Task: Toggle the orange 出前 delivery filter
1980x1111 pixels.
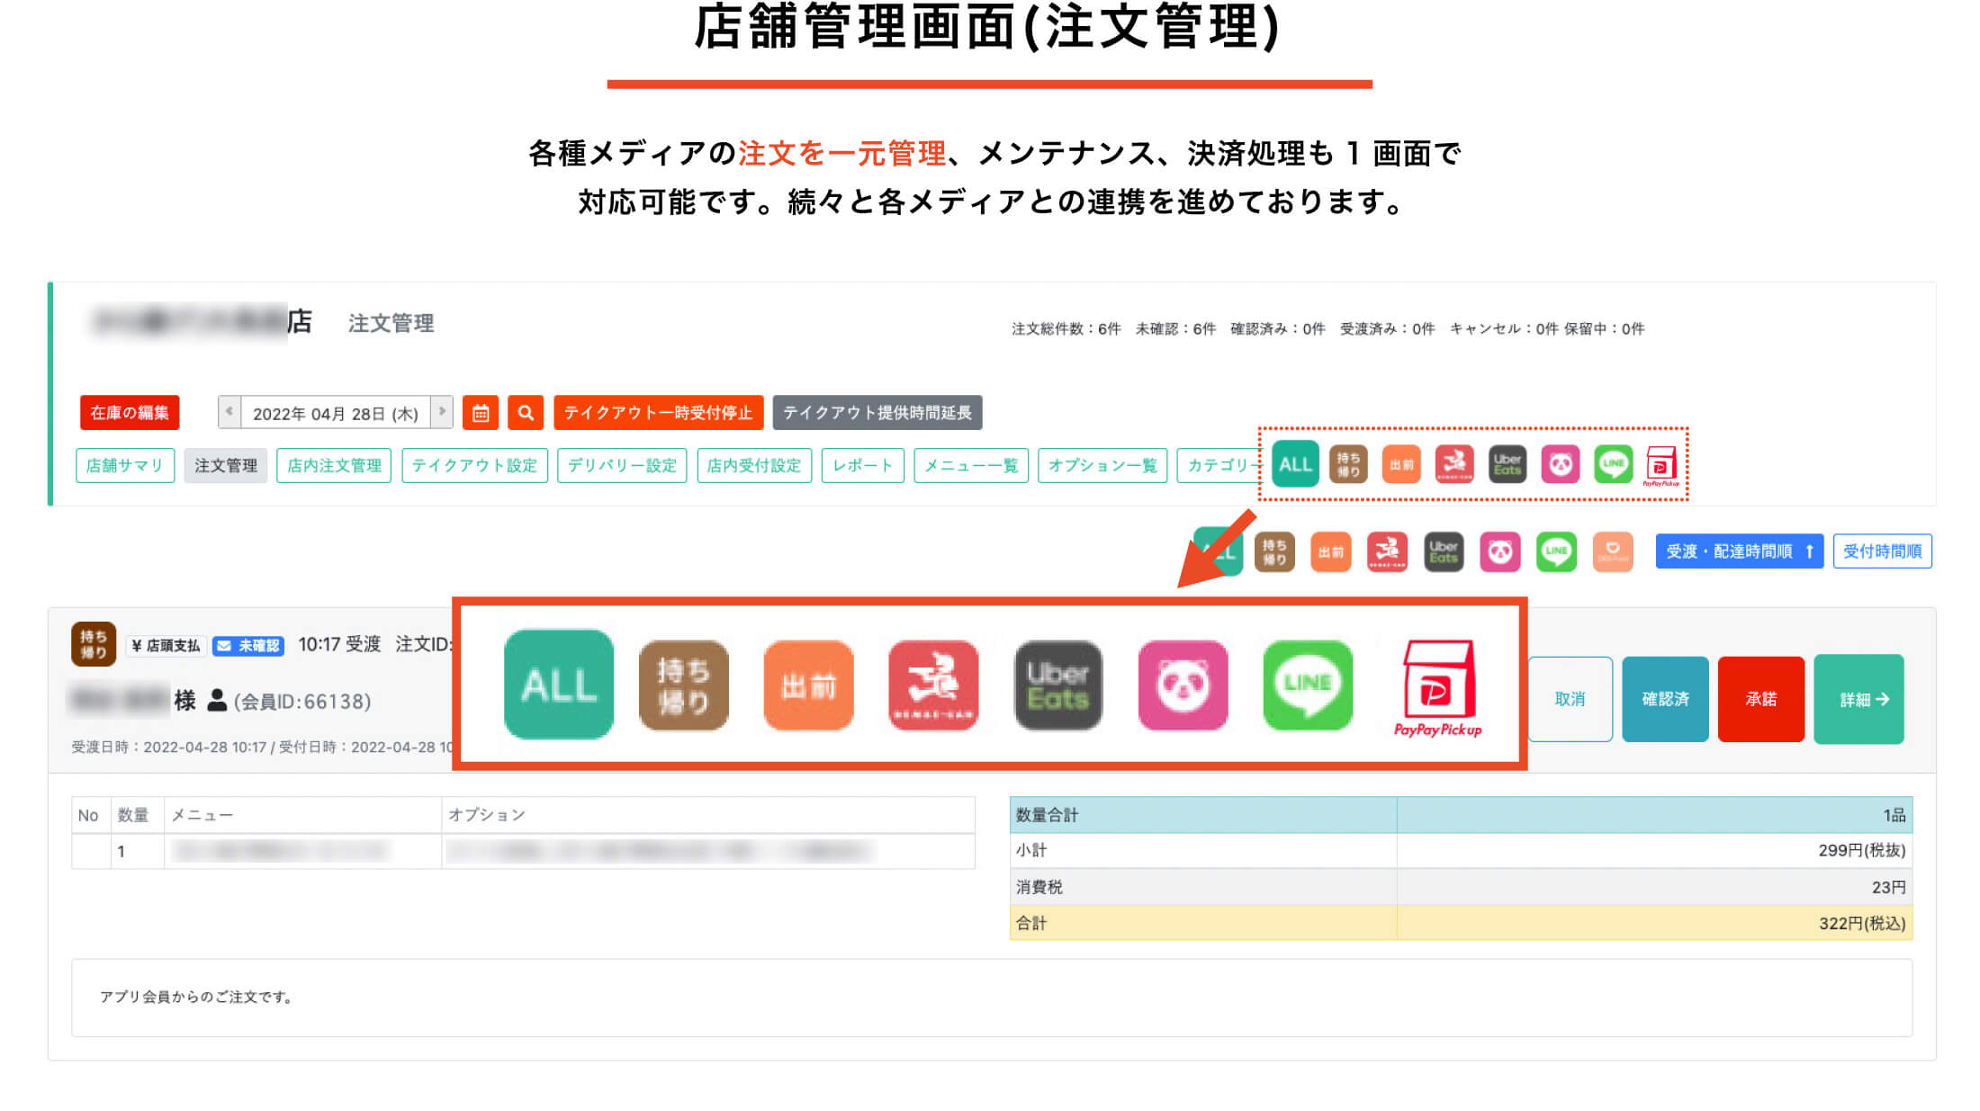Action: 808,685
